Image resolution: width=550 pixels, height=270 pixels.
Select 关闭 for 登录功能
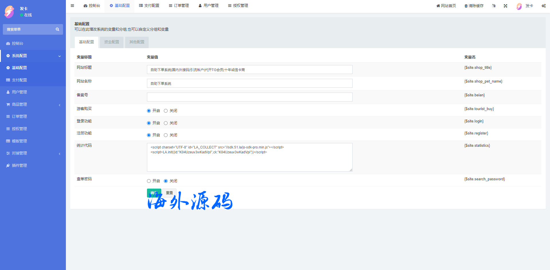coord(166,123)
